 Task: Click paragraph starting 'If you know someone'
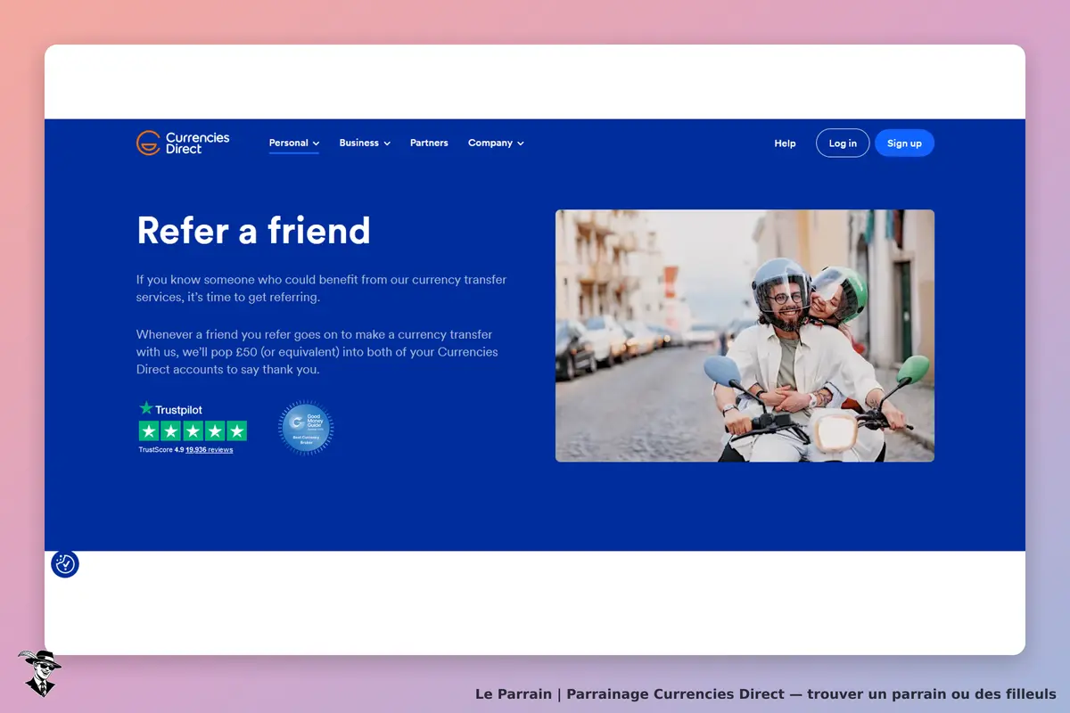tap(321, 288)
